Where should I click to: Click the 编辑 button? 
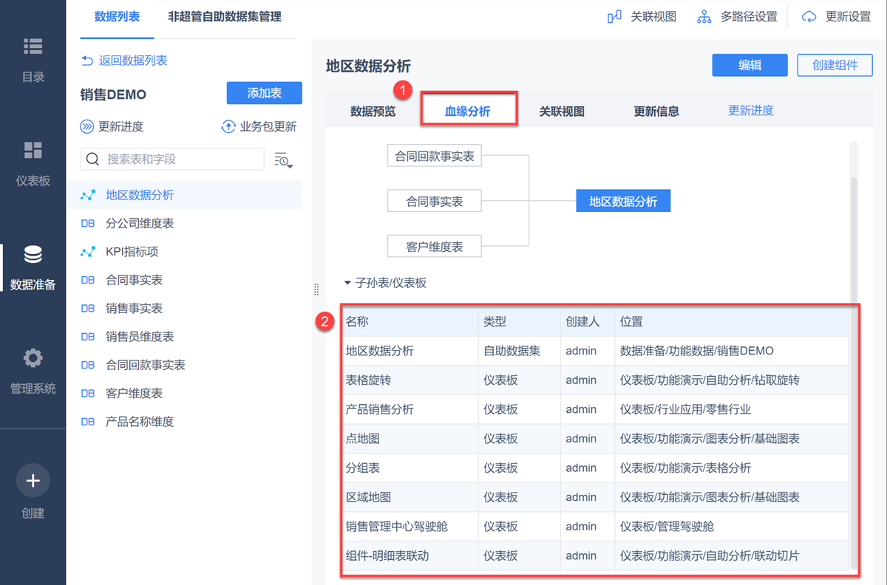pyautogui.click(x=750, y=65)
